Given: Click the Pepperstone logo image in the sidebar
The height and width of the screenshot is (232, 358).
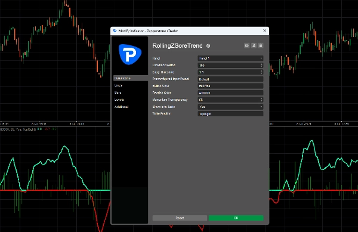Looking at the screenshot, I should (x=130, y=54).
